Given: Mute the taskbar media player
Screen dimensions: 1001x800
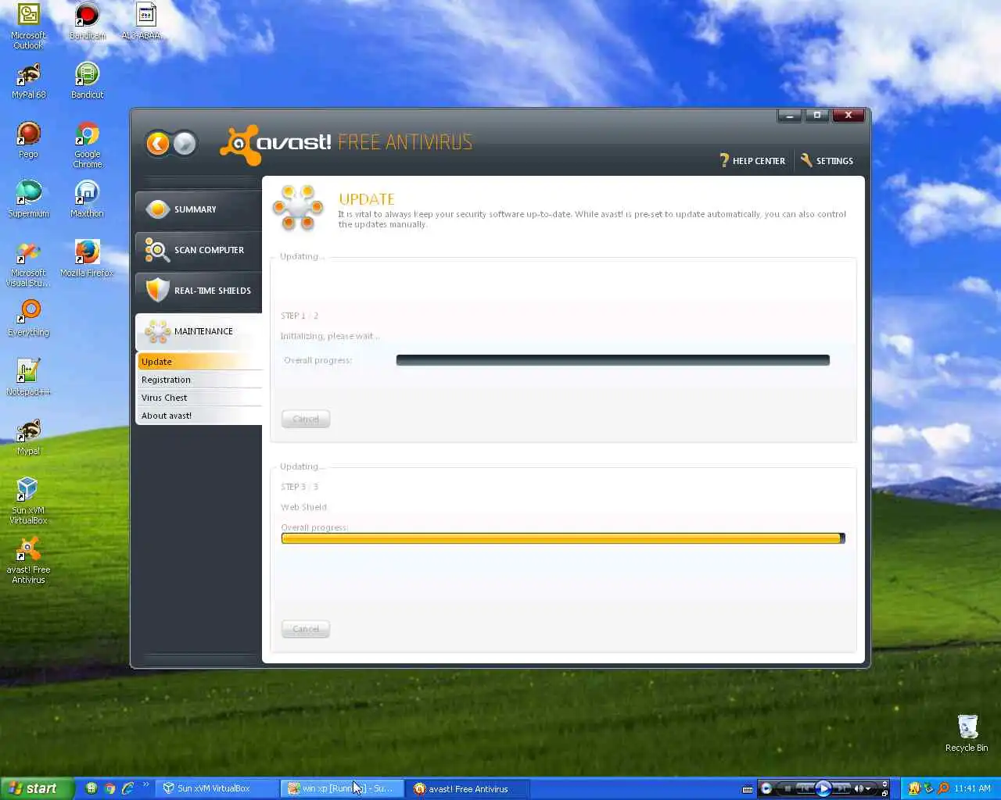Looking at the screenshot, I should pyautogui.click(x=859, y=788).
